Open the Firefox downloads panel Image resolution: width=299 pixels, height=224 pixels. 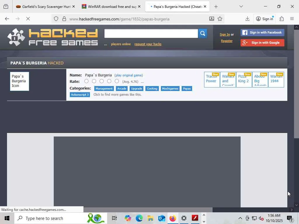coord(247,19)
